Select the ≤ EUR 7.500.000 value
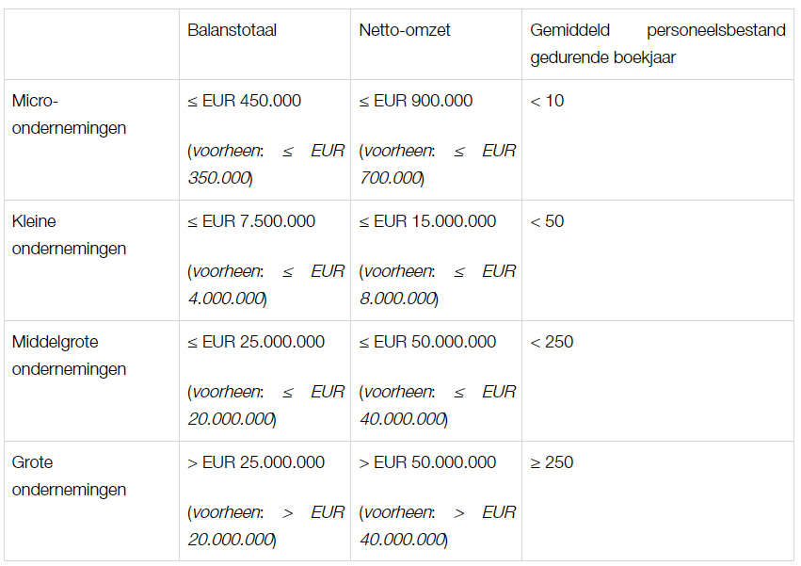801x566 pixels. pos(251,221)
